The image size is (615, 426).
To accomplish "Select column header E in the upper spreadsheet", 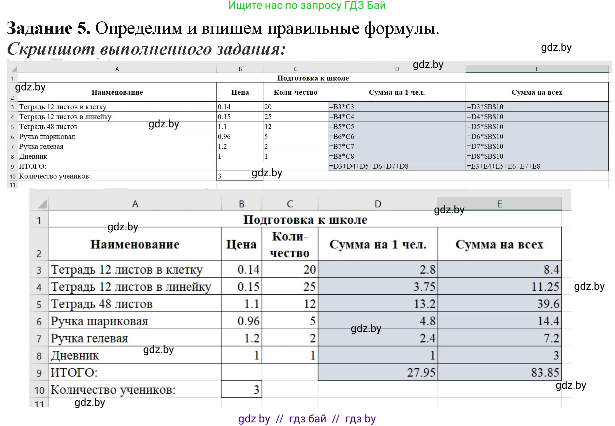I will pyautogui.click(x=537, y=69).
